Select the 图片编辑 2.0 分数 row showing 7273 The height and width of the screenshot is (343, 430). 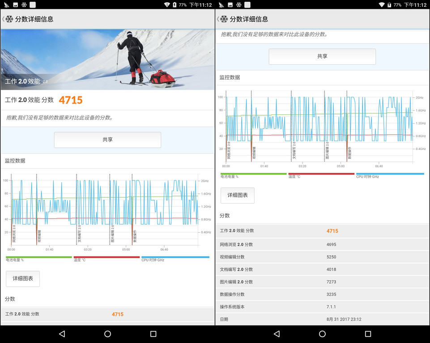coord(322,282)
